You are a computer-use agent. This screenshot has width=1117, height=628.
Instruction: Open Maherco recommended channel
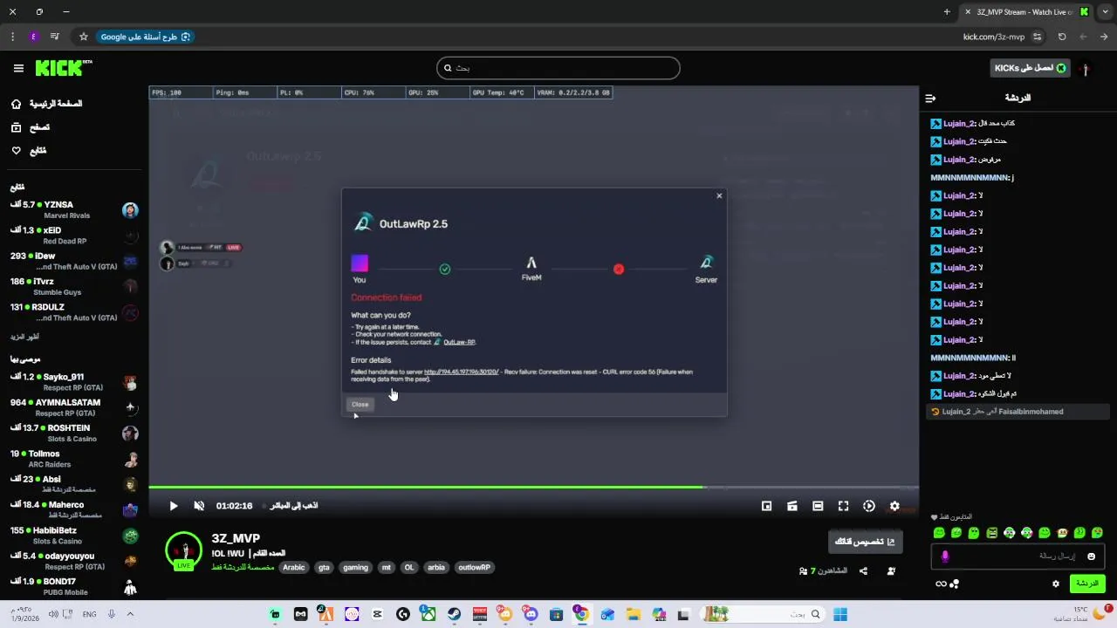pos(74,510)
